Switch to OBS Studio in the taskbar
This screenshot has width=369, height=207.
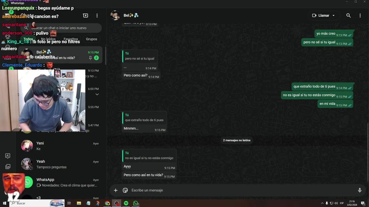pyautogui.click(x=116, y=203)
